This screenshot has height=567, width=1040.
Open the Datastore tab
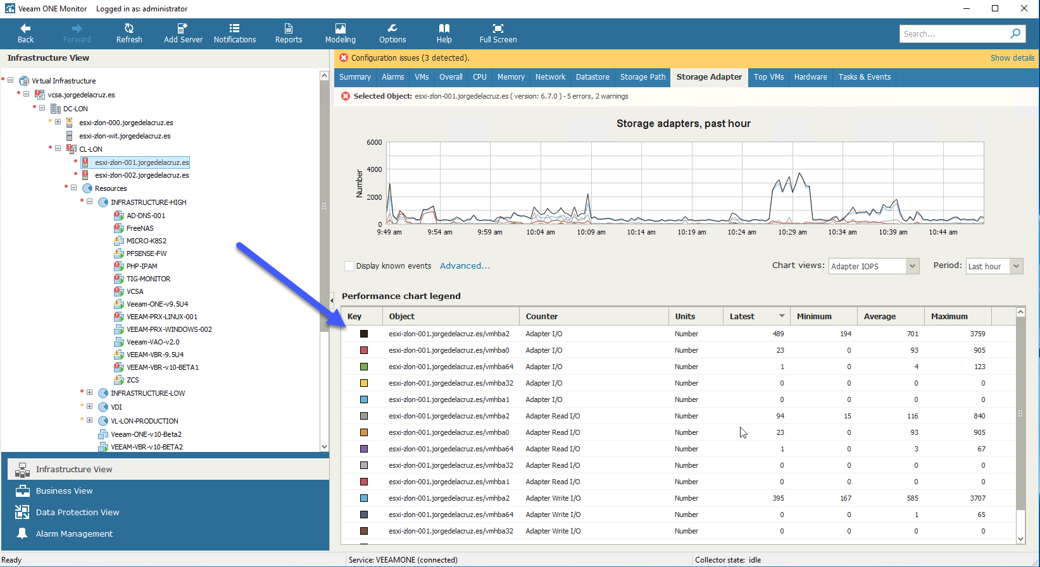[592, 77]
